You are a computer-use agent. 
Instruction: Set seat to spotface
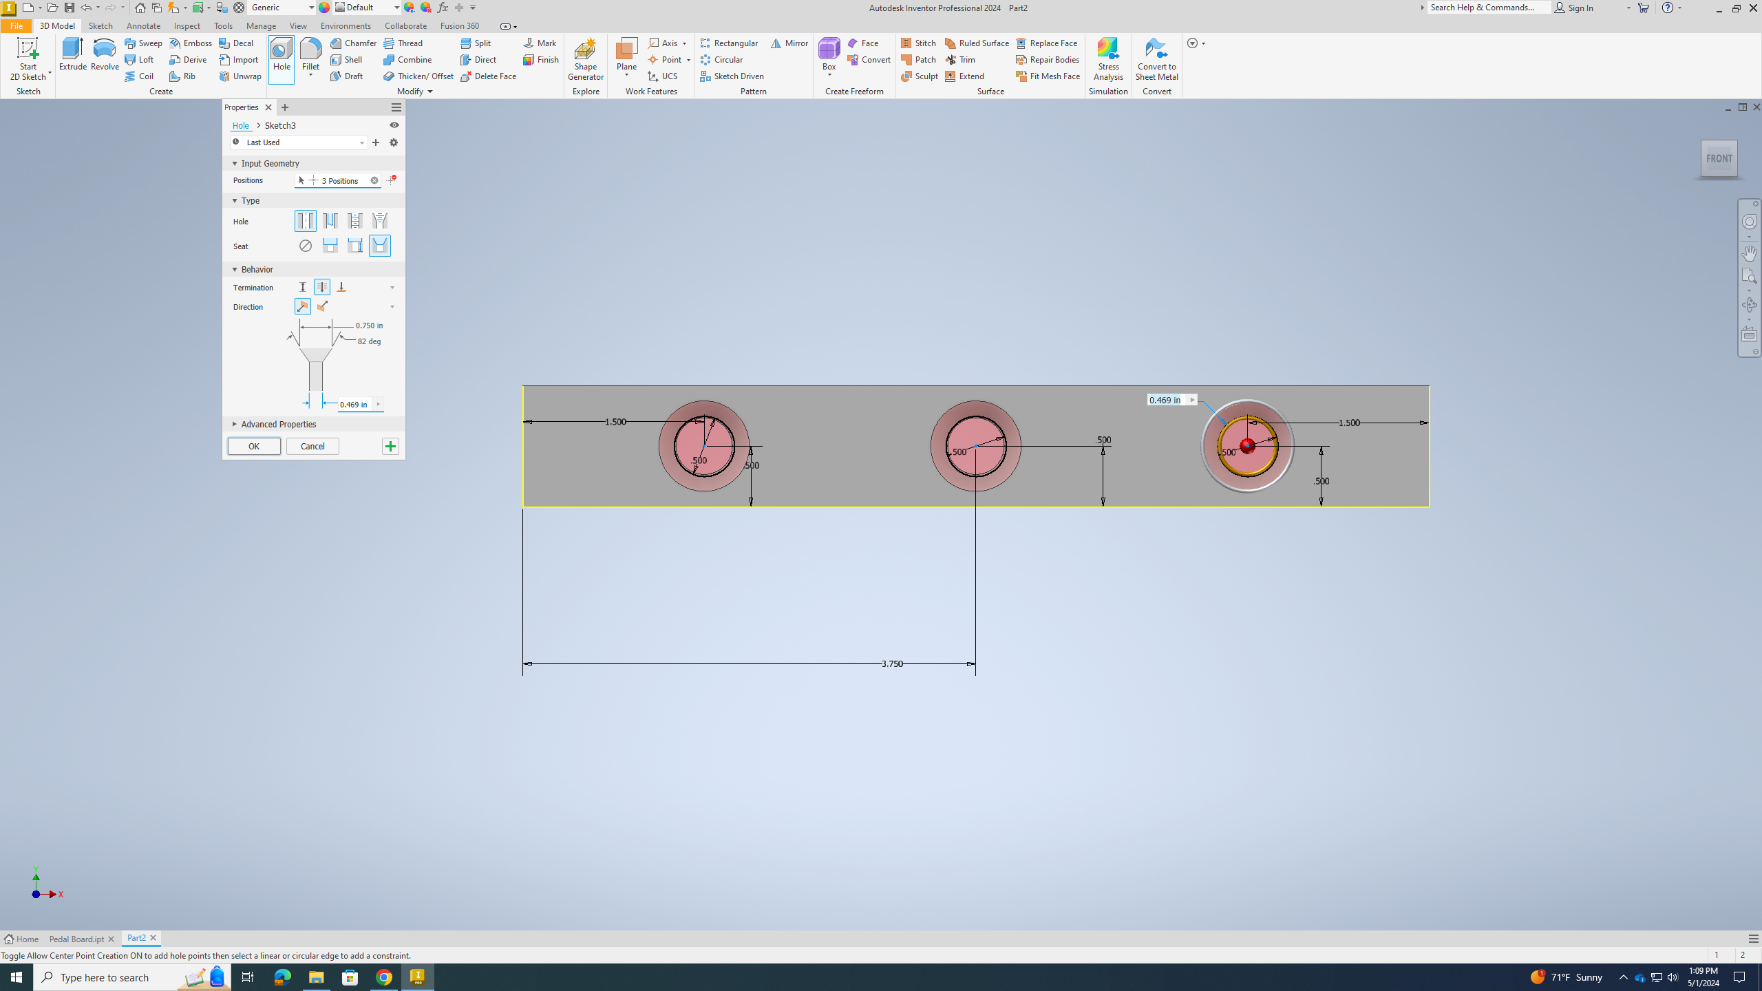pyautogui.click(x=354, y=246)
